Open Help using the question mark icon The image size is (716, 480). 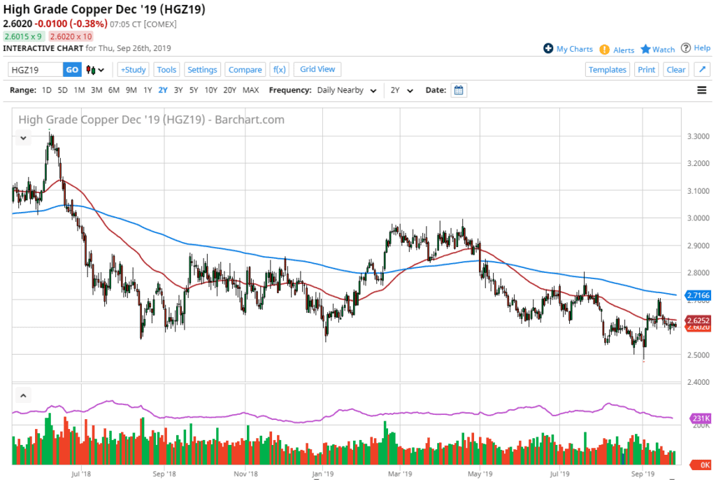pos(687,48)
